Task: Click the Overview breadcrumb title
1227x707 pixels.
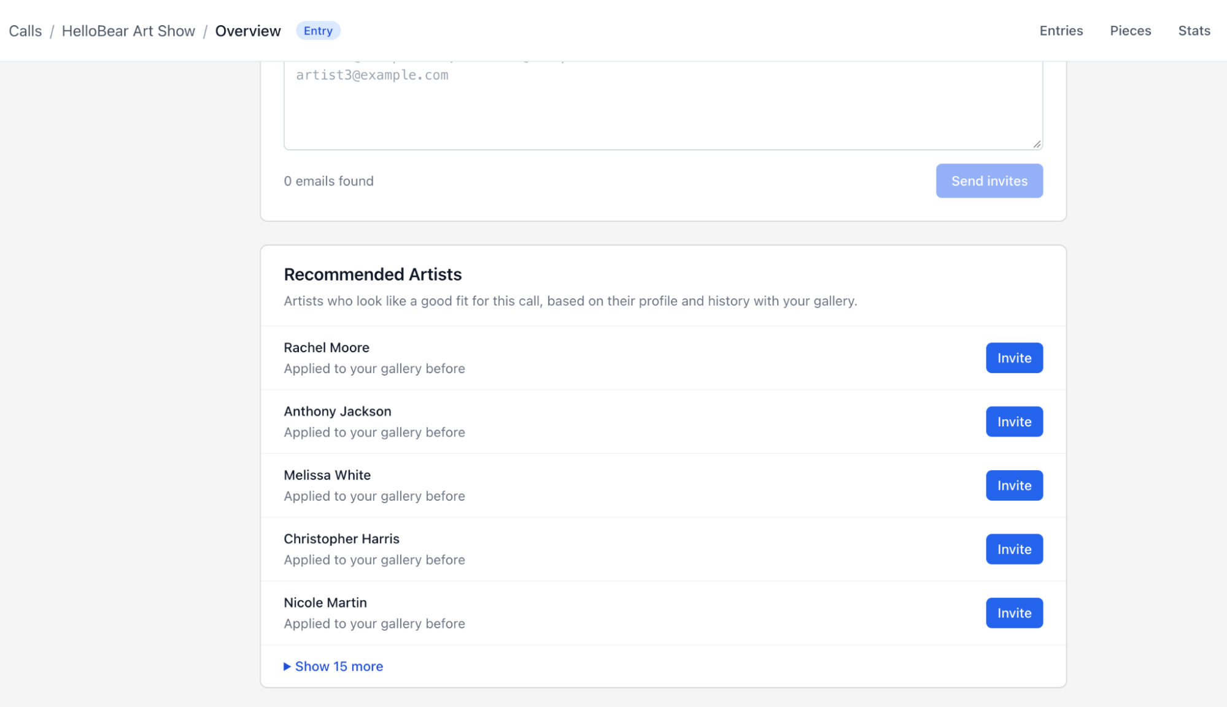Action: pos(248,31)
